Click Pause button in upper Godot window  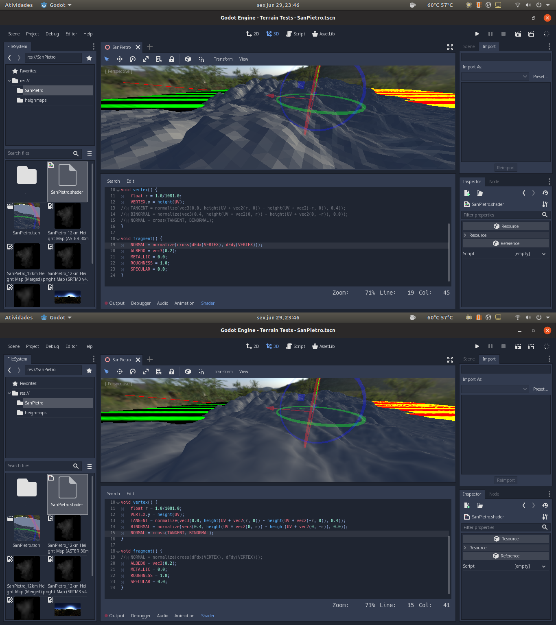[490, 34]
